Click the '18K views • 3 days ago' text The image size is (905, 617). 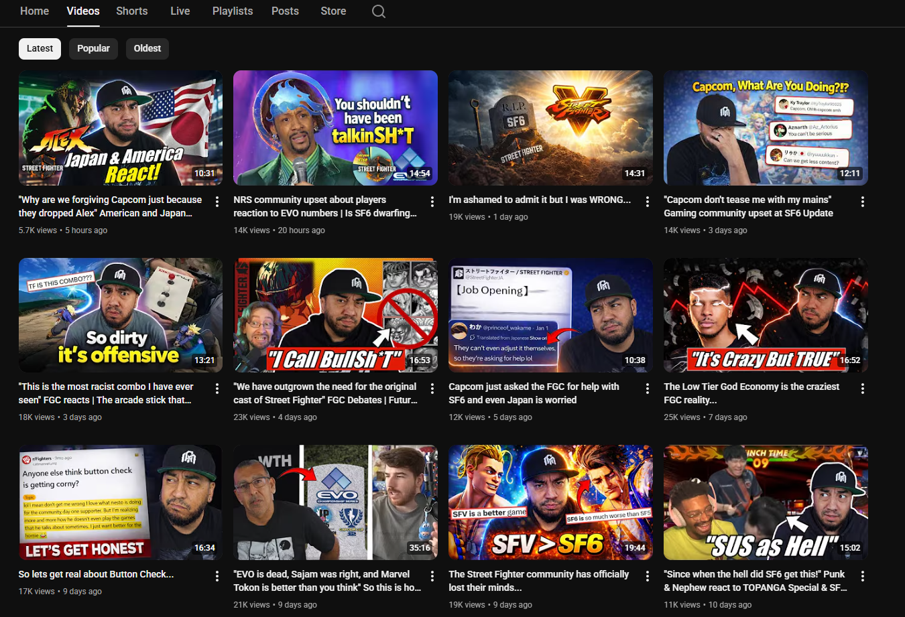[60, 417]
